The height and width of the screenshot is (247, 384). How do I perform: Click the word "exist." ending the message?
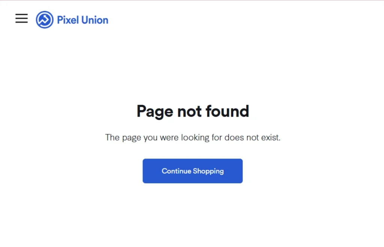[271, 137]
